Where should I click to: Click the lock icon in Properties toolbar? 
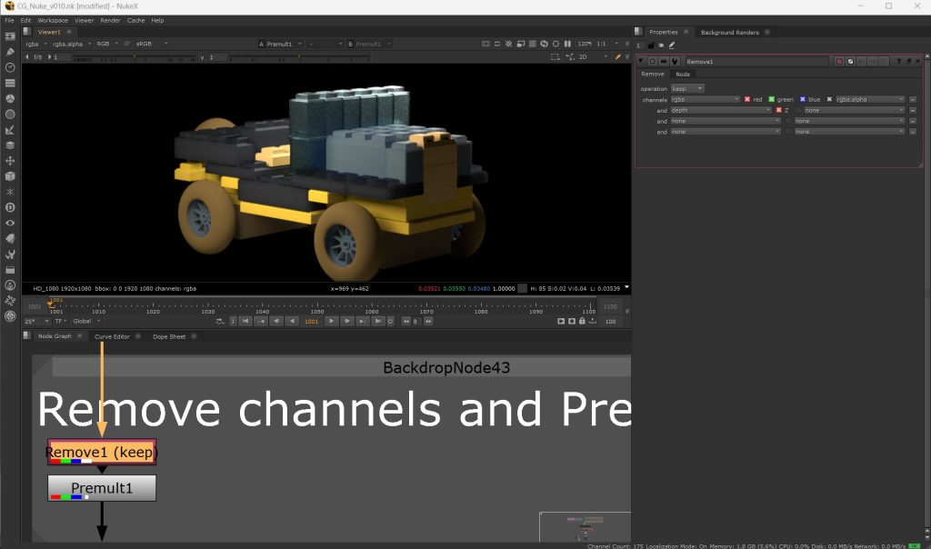(x=651, y=45)
